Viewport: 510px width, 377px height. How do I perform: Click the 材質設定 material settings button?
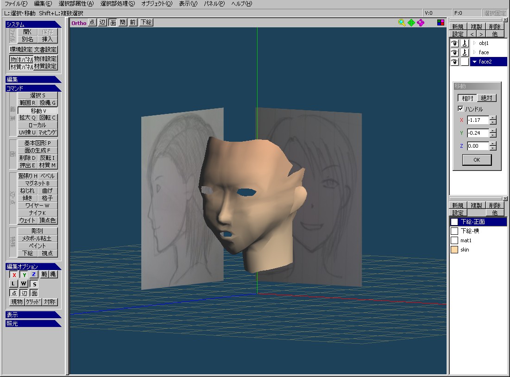[45, 66]
